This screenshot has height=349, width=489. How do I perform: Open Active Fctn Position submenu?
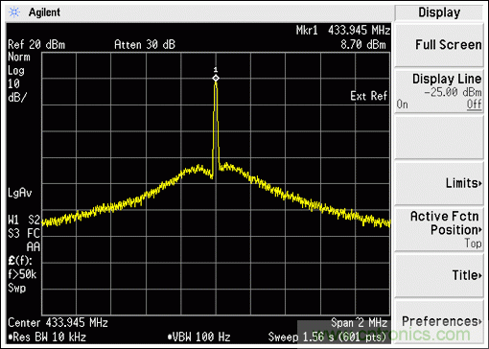point(439,229)
